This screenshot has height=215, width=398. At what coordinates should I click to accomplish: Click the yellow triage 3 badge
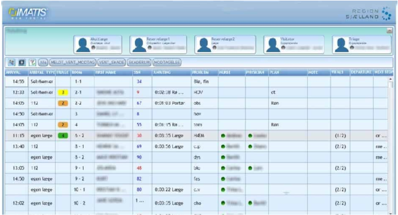point(63,92)
